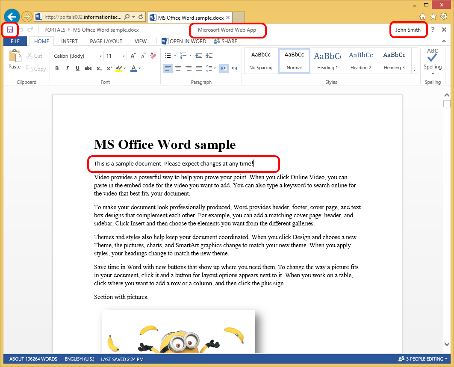Click the Redo arrow icon
This screenshot has width=454, height=367.
tap(30, 30)
